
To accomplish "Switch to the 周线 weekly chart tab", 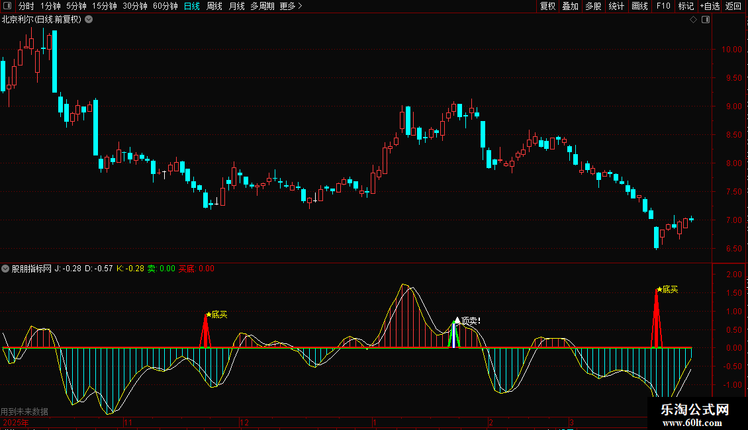I will tap(214, 6).
